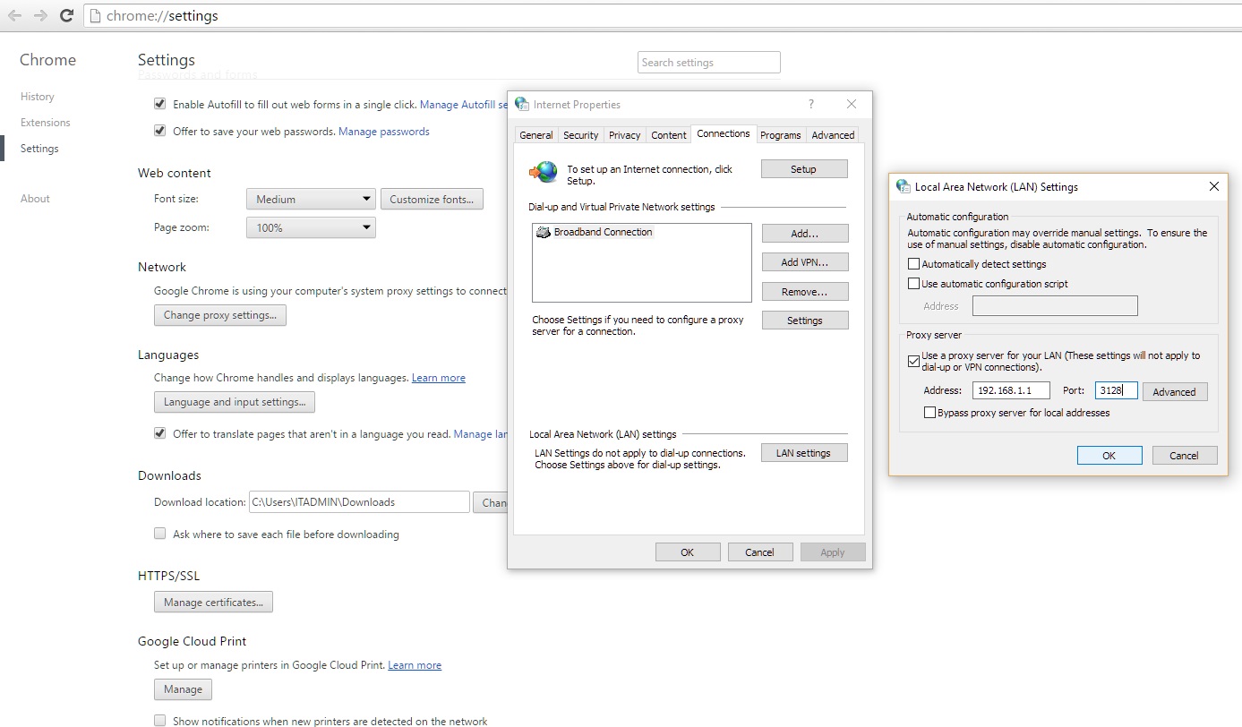
Task: Switch to the General tab
Action: (x=536, y=135)
